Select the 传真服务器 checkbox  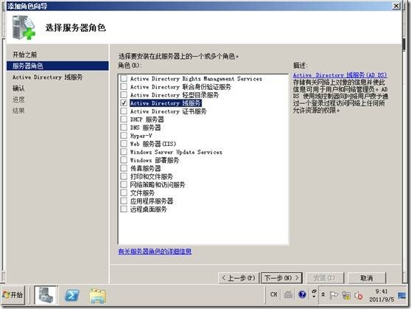(124, 168)
